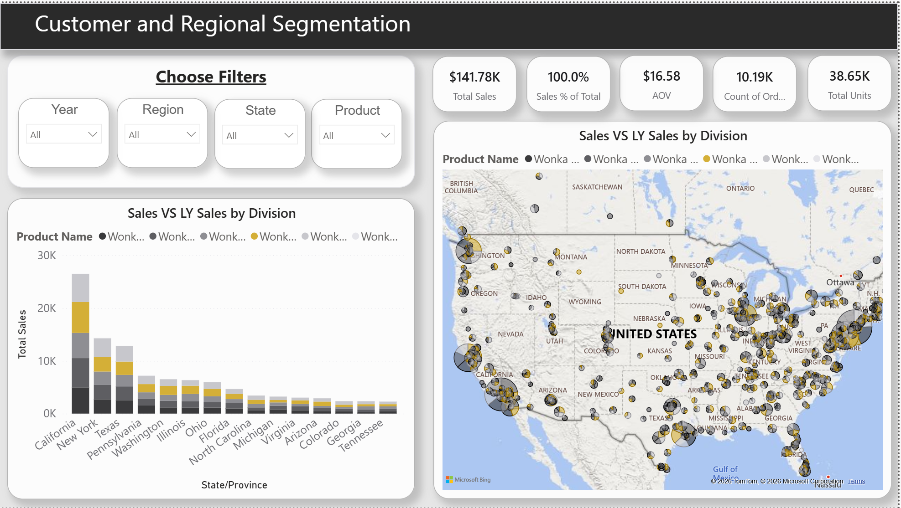Click the yellow legend marker above map

click(707, 159)
